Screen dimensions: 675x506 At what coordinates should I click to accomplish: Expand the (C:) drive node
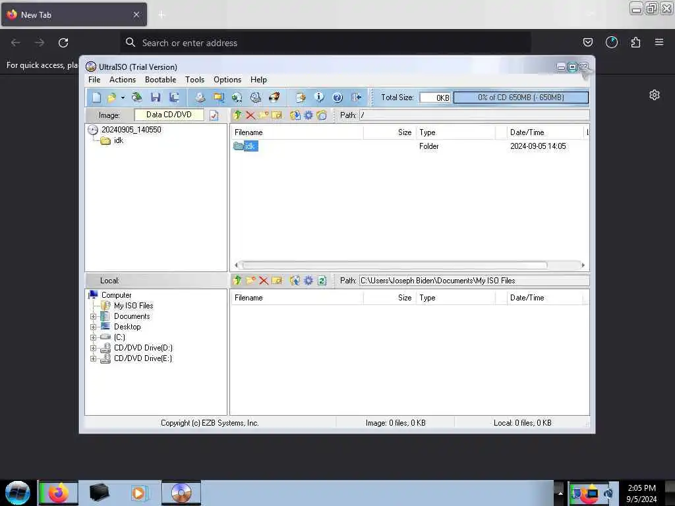[93, 337]
